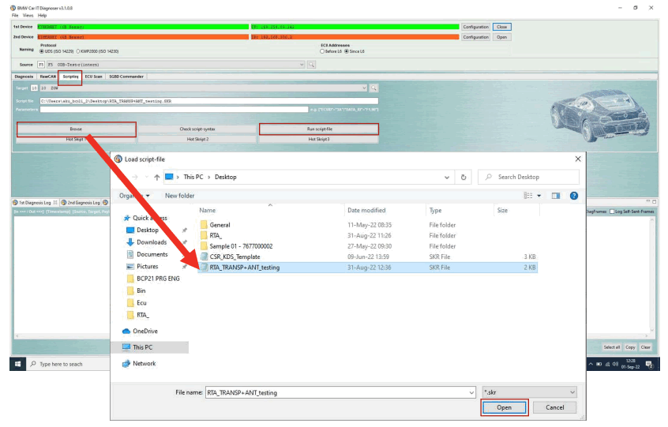This screenshot has height=427, width=668.
Task: Click the Open button in the dialog
Action: pyautogui.click(x=505, y=407)
